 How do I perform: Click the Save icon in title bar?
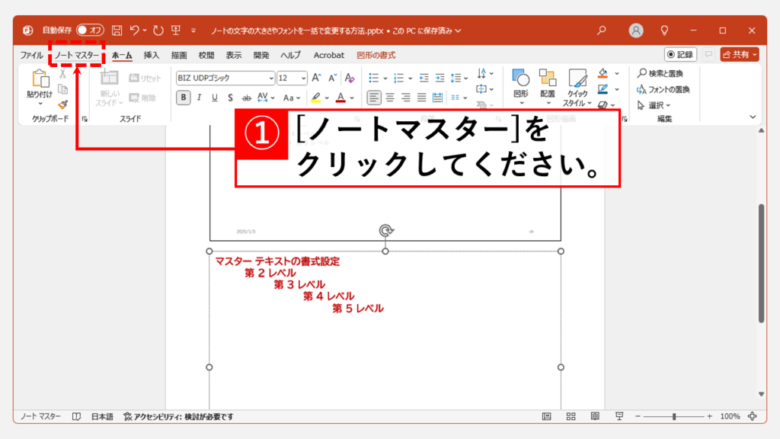click(117, 30)
